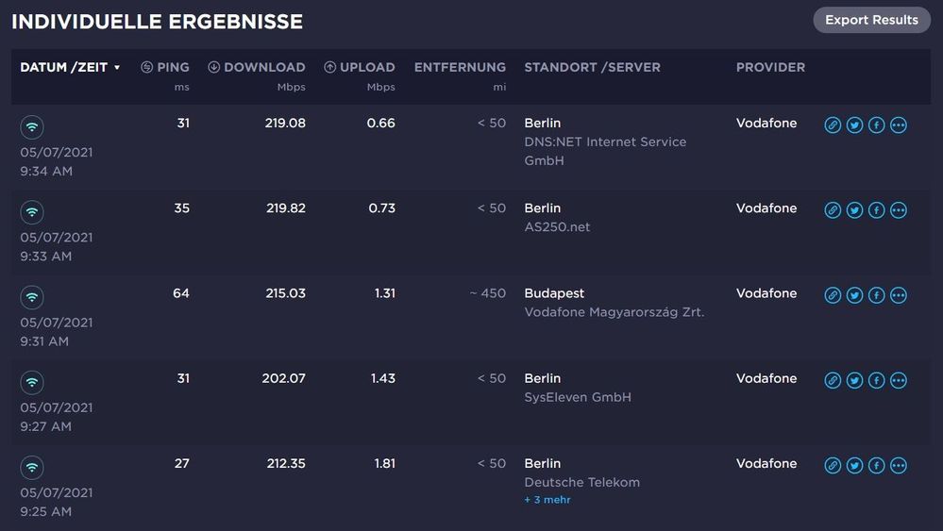Copy link icon for DNS:NET result
This screenshot has height=531, width=943.
pyautogui.click(x=833, y=125)
